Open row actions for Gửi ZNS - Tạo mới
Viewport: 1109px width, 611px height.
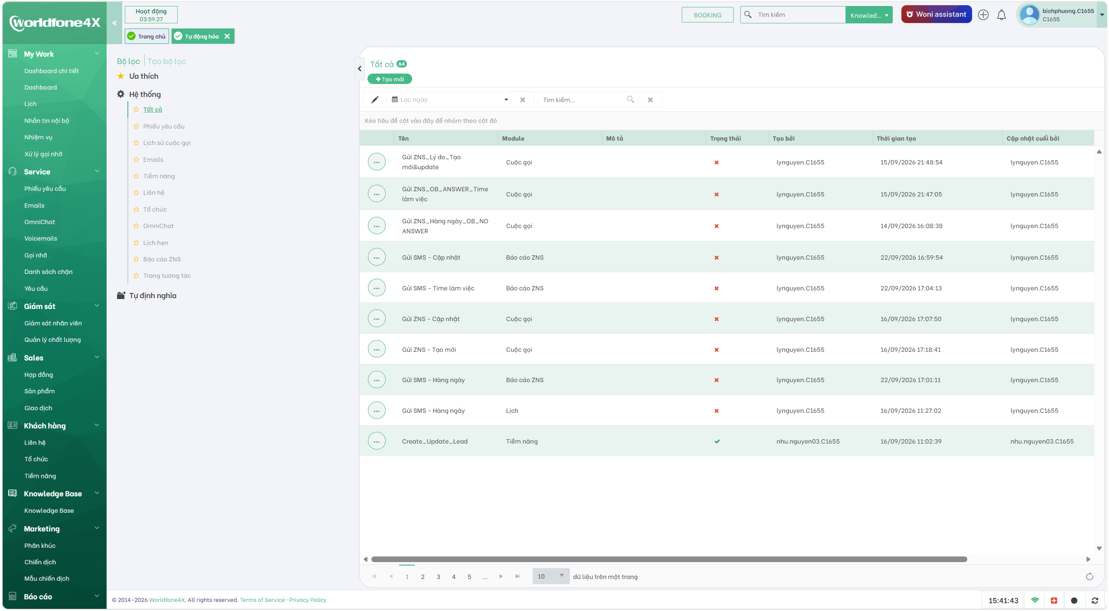tap(377, 350)
